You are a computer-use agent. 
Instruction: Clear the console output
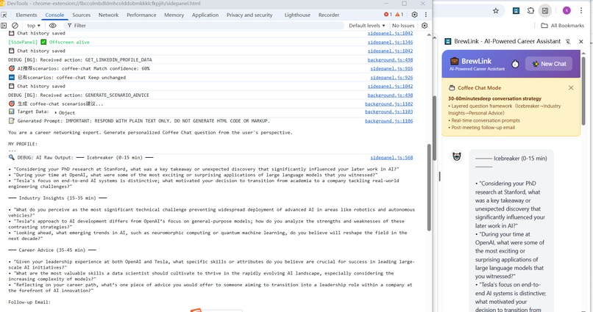click(x=15, y=26)
